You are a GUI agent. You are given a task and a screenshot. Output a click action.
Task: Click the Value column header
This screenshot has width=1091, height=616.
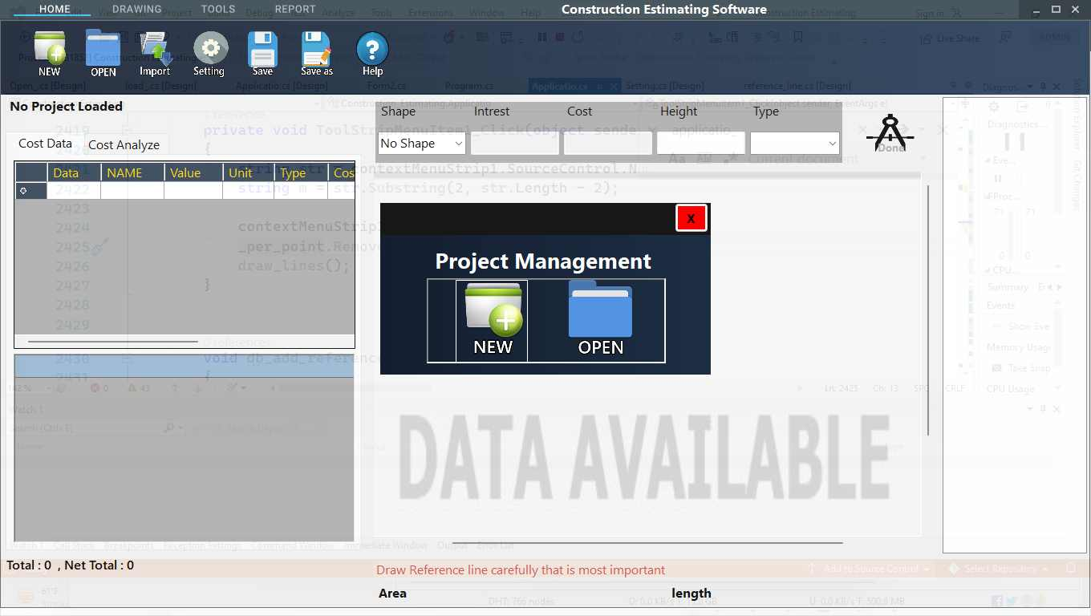[x=193, y=172]
